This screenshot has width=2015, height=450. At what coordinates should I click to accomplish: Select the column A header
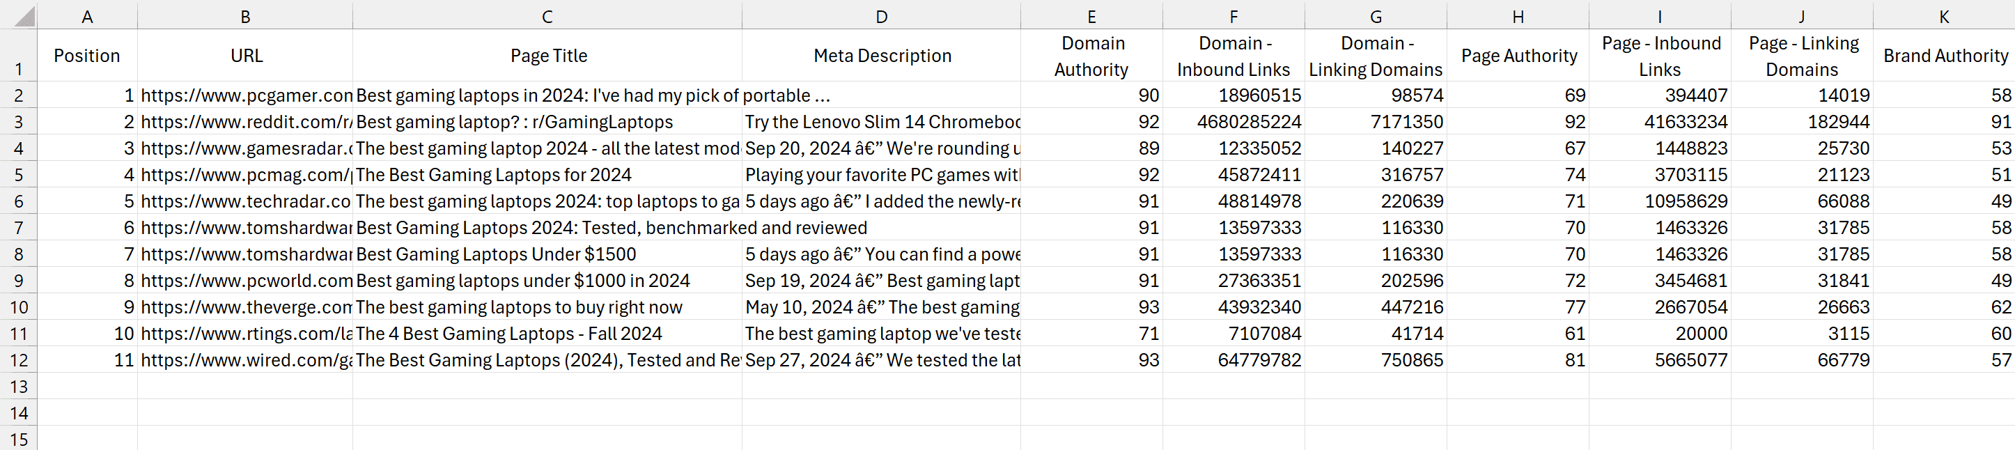[87, 17]
